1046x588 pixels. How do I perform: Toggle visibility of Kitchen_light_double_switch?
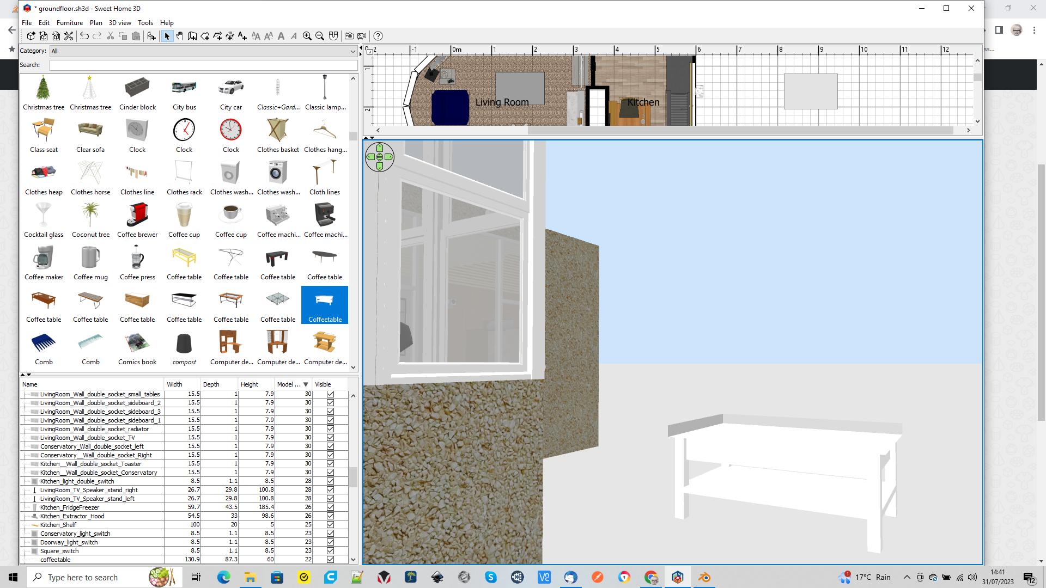(330, 481)
